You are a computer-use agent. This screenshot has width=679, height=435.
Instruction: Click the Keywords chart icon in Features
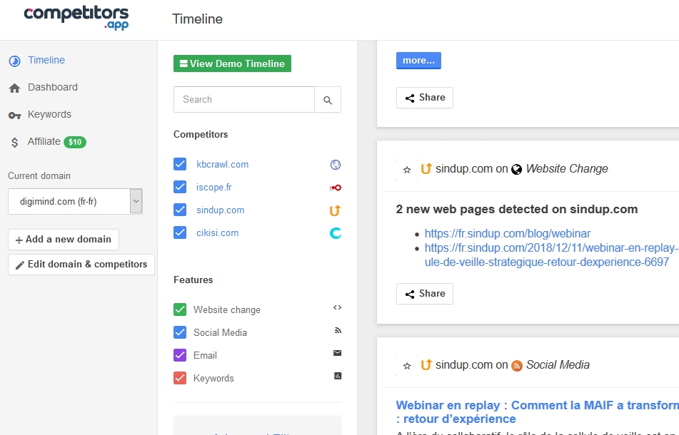coord(338,376)
